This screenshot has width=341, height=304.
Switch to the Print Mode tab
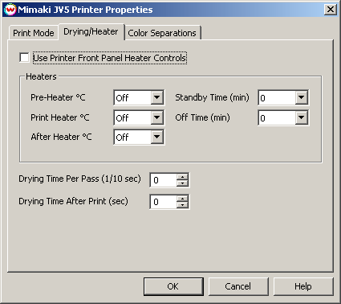click(34, 33)
